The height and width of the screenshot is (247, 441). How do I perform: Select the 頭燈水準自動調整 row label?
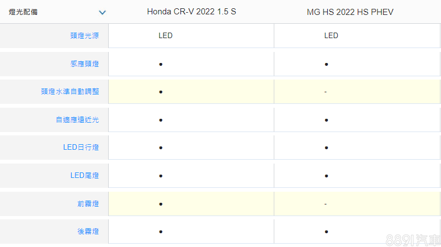click(70, 92)
